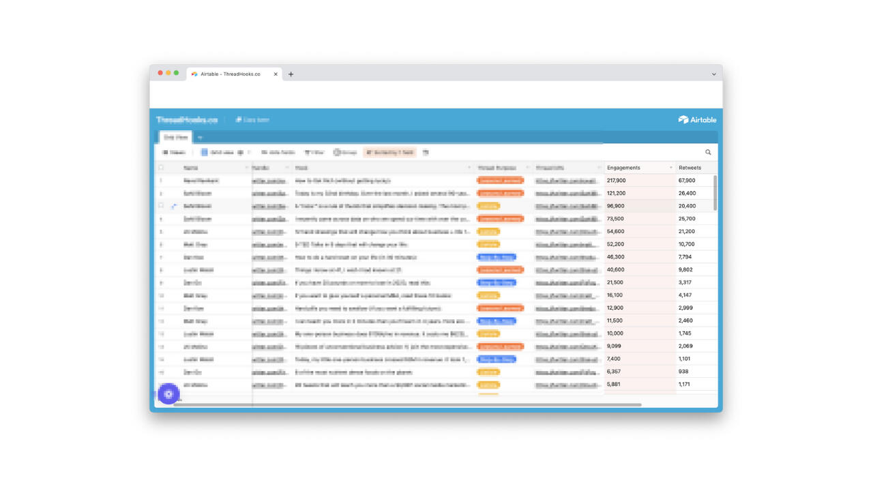Click the Airtable logo
Image resolution: width=873 pixels, height=491 pixels.
(697, 119)
